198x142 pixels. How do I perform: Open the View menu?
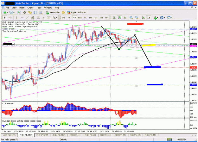tap(14, 8)
